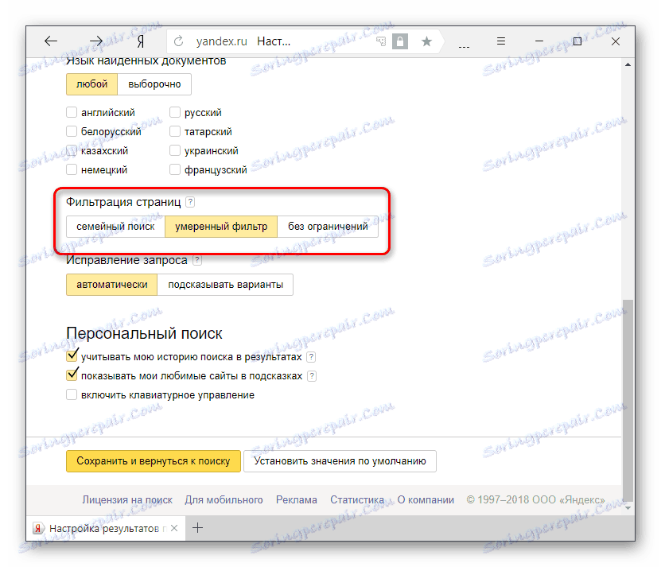
Task: Open a new tab with the plus icon
Action: (x=197, y=527)
